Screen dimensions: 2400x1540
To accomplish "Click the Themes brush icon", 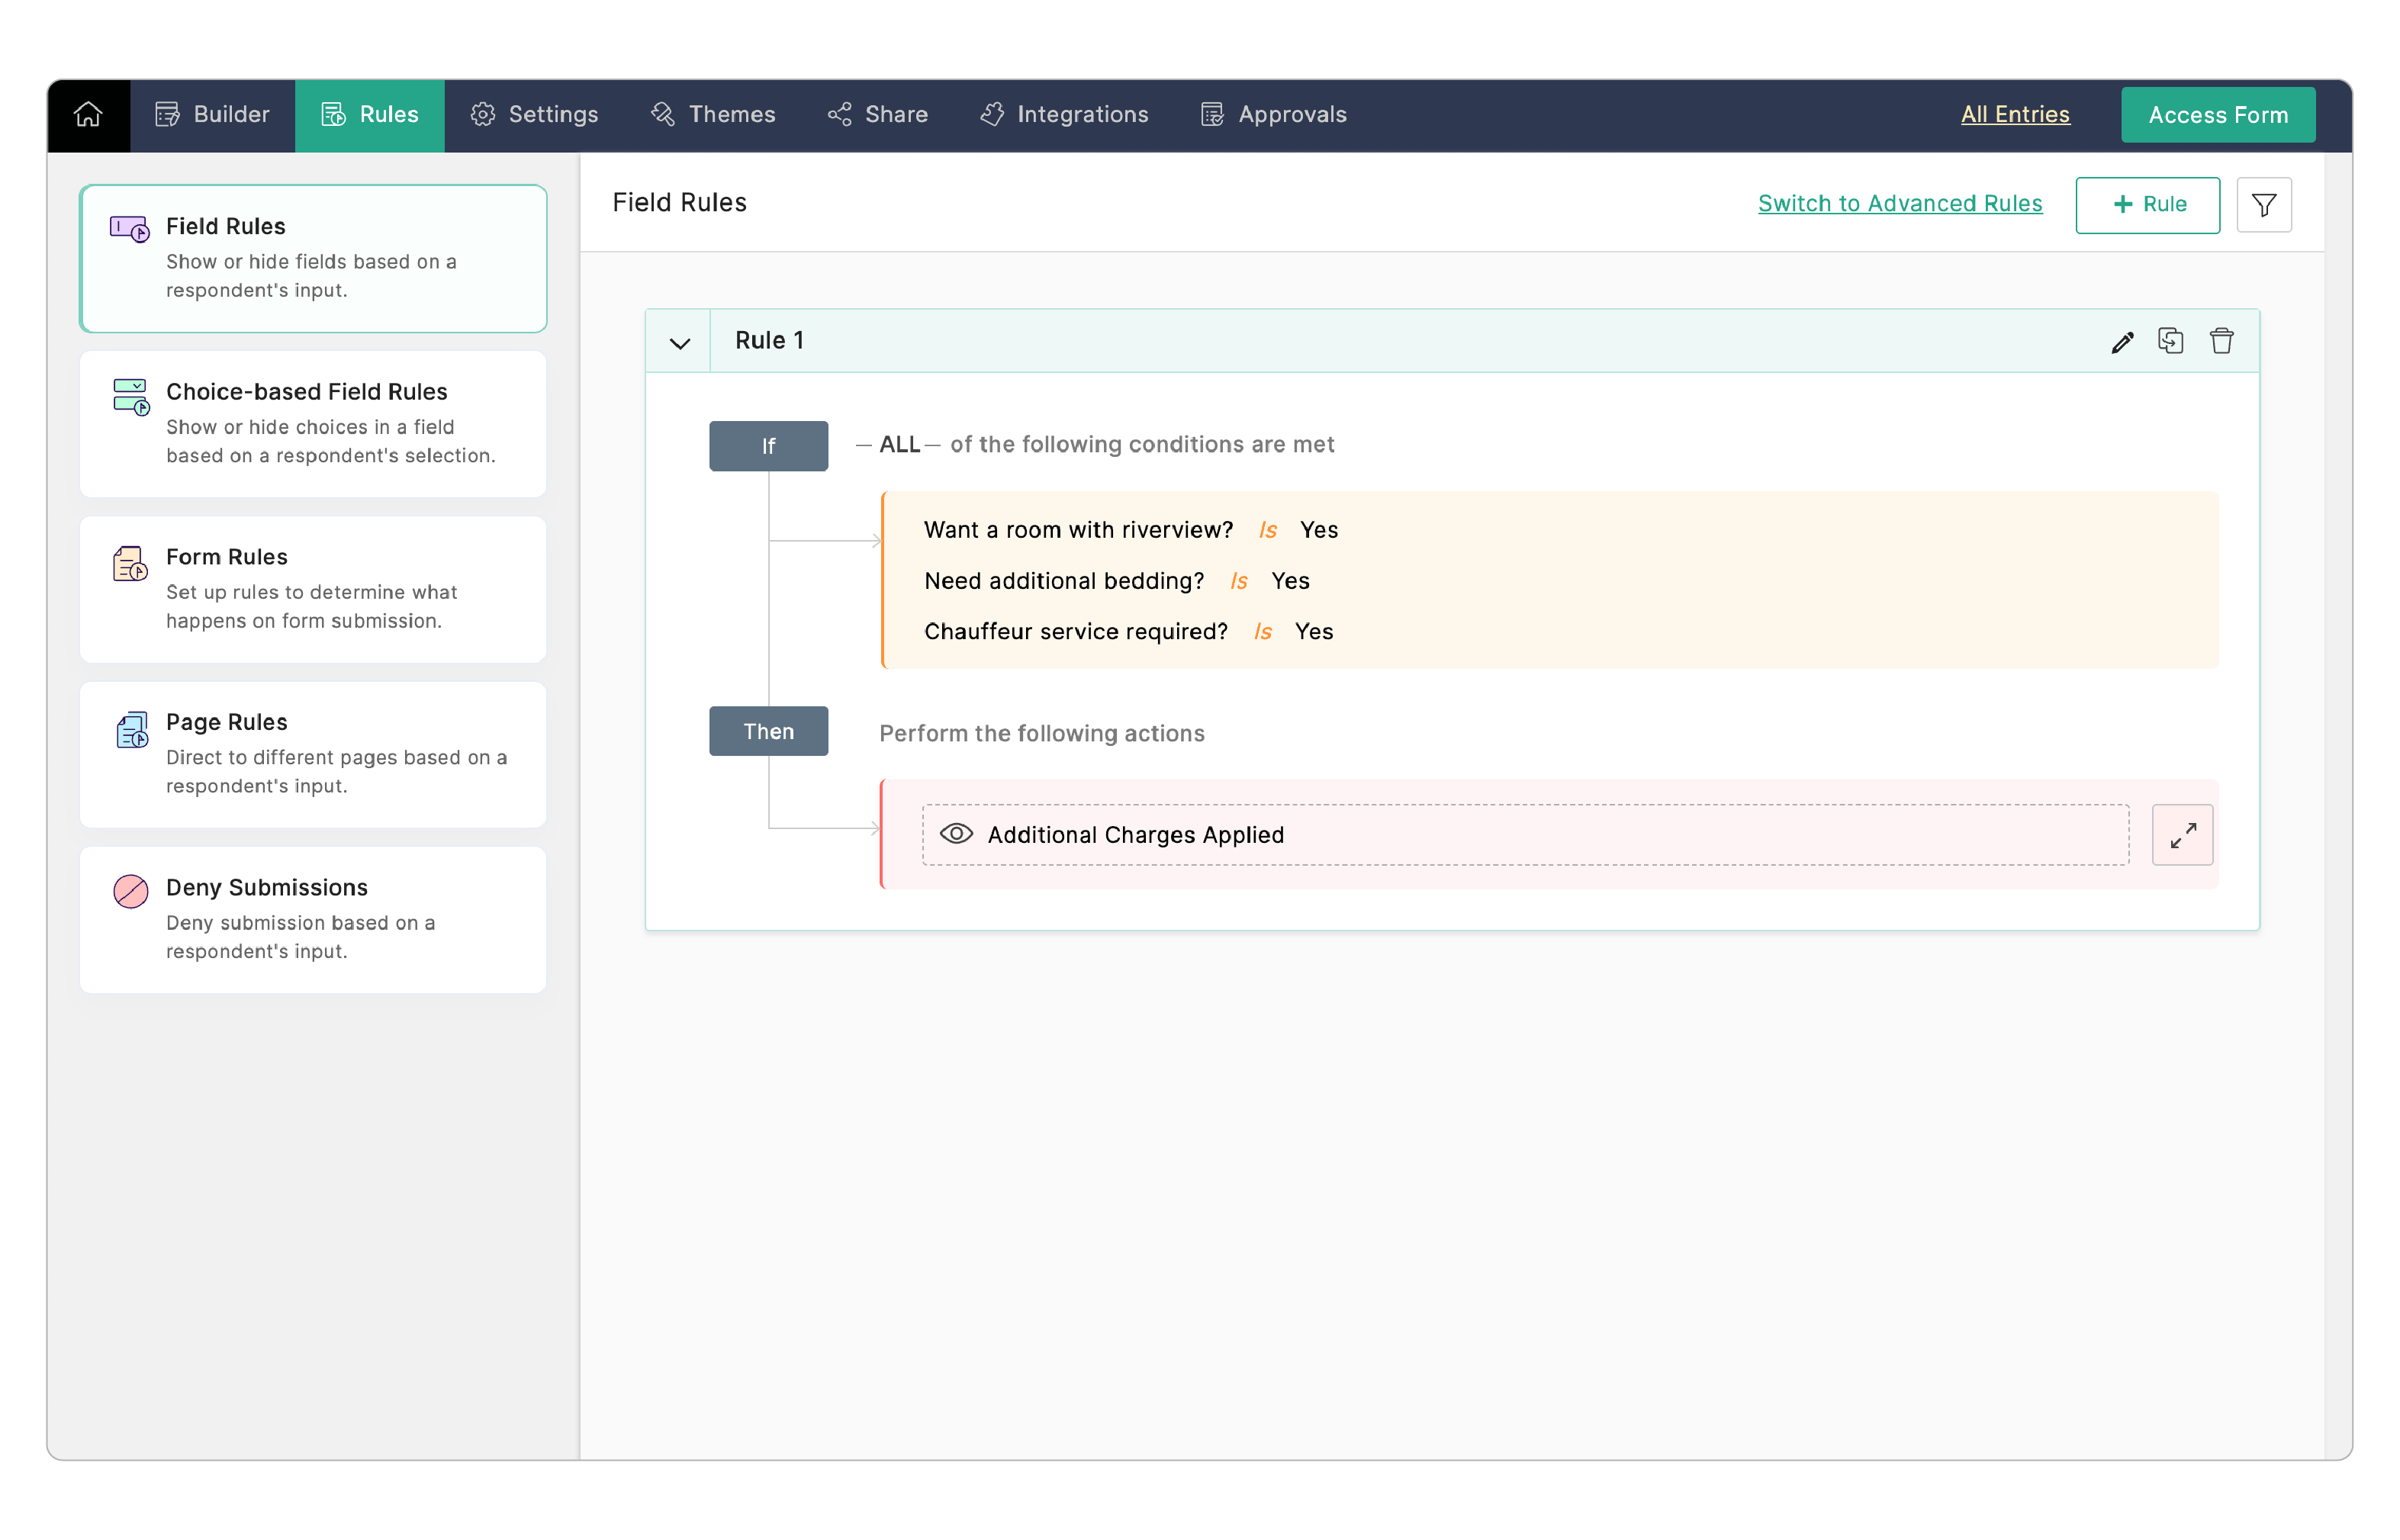I will [663, 115].
